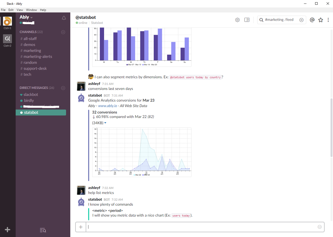
Task: Open conversation settings gear icon
Action: tap(237, 20)
